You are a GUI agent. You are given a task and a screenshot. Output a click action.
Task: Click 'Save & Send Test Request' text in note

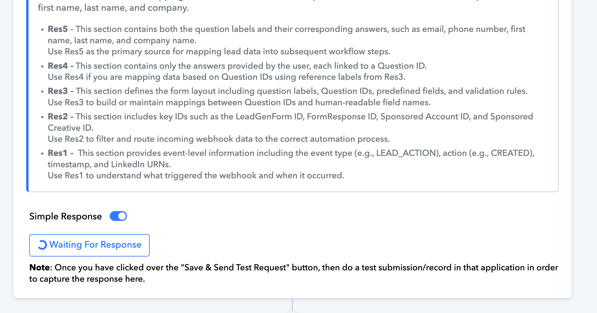235,268
